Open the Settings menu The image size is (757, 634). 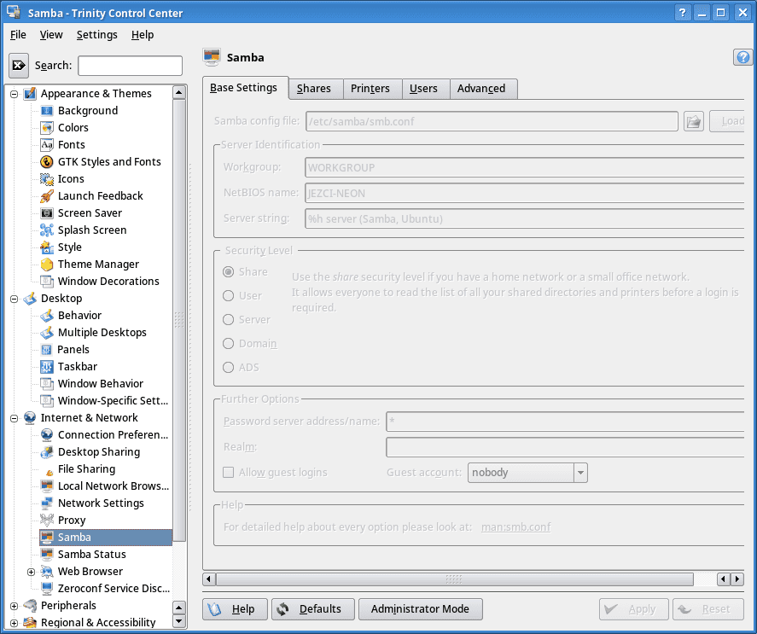point(97,35)
